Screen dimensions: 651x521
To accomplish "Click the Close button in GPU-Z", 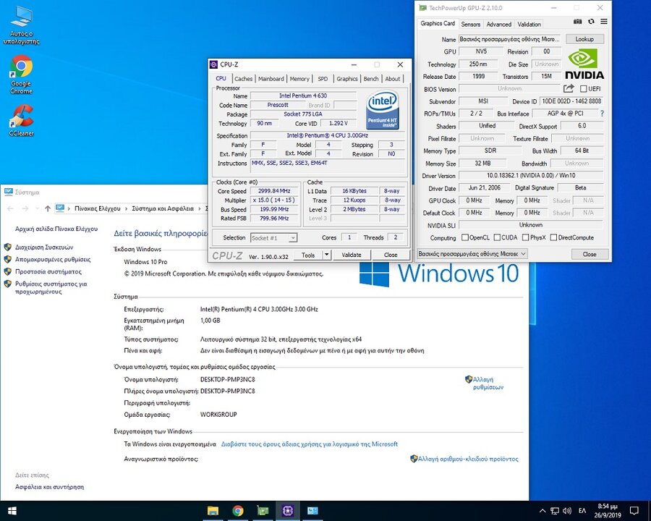I will (590, 254).
